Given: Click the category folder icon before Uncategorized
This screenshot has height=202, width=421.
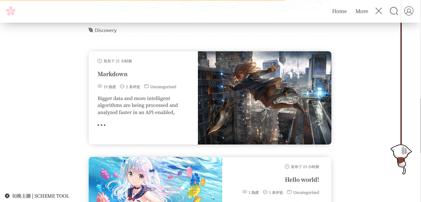Looking at the screenshot, I should click(146, 86).
